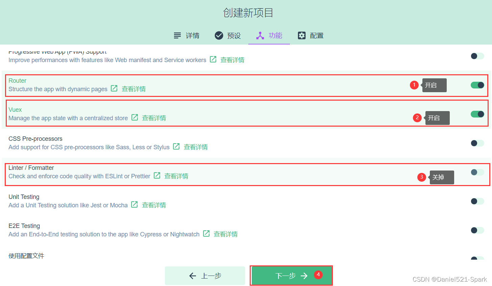This screenshot has width=492, height=286.
Task: Click the 上一步 button to go back
Action: click(205, 275)
